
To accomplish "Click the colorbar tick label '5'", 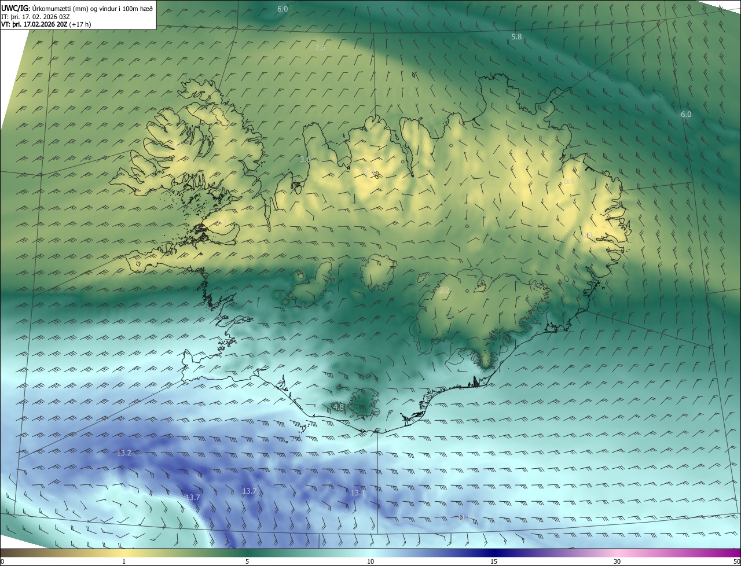I will 247,562.
